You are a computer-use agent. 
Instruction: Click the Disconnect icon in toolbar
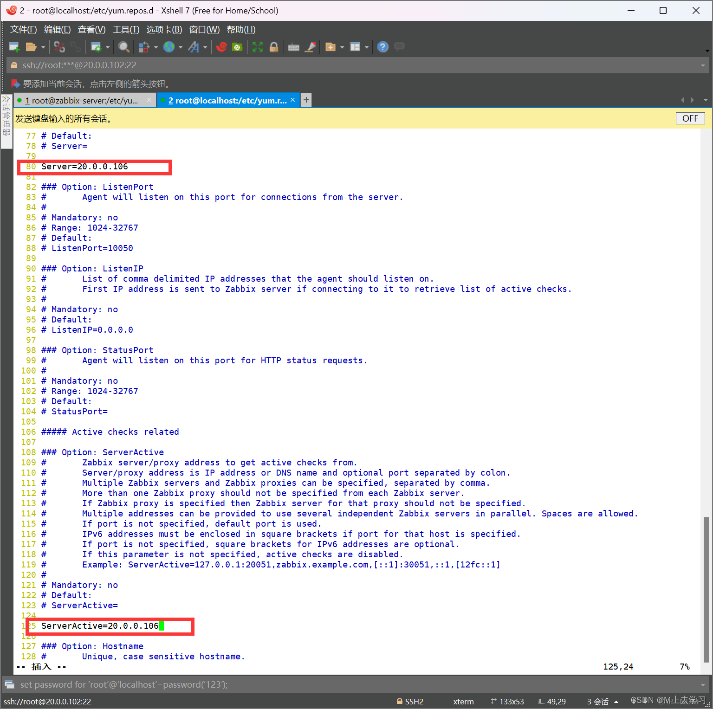59,47
